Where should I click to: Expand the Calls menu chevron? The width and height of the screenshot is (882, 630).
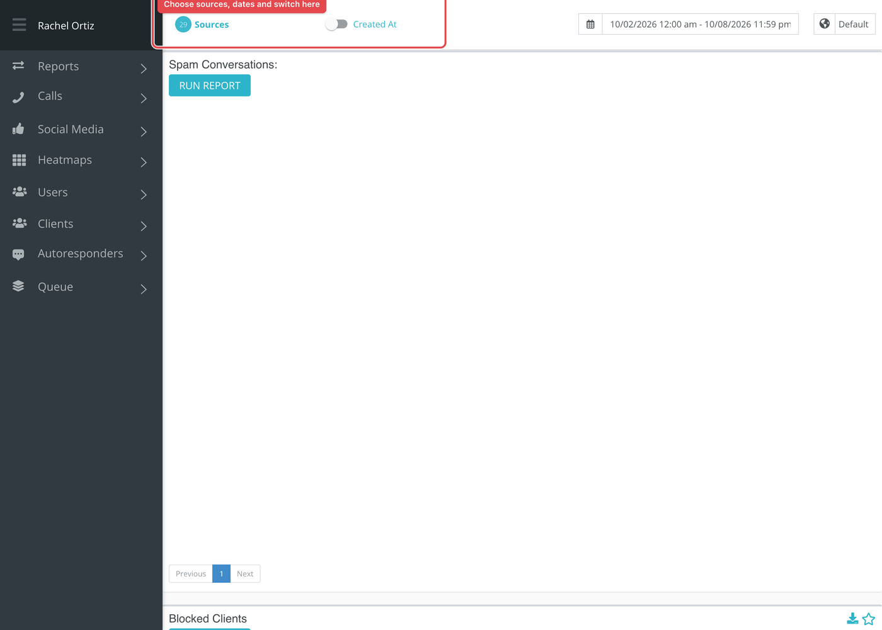coord(144,98)
